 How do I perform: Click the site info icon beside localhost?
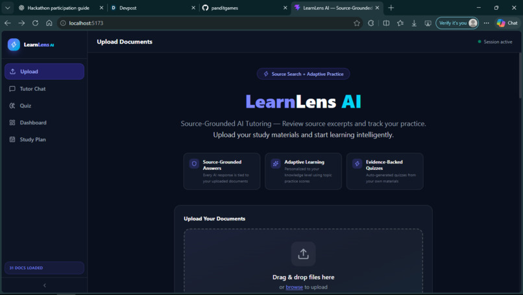pos(63,23)
